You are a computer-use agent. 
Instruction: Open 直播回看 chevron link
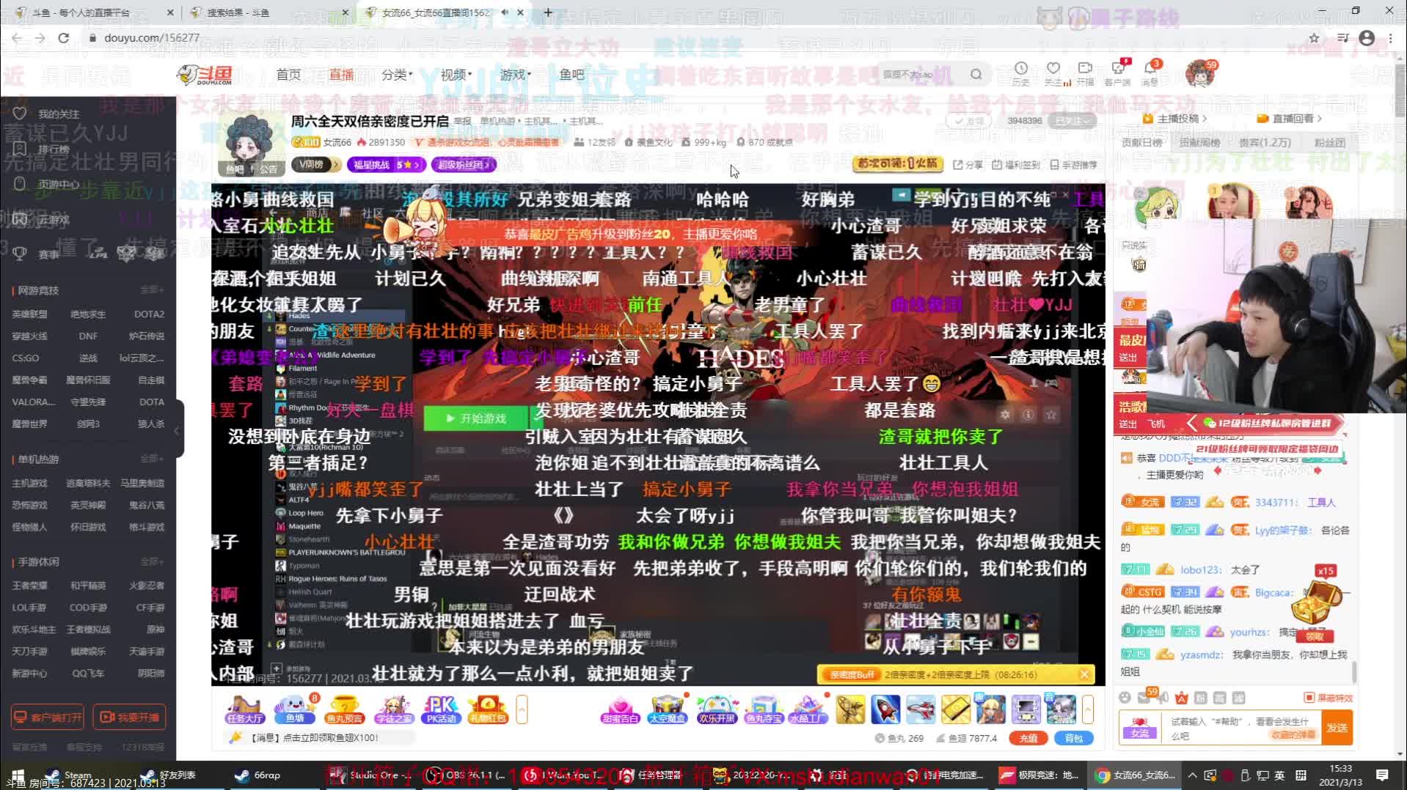(1290, 118)
